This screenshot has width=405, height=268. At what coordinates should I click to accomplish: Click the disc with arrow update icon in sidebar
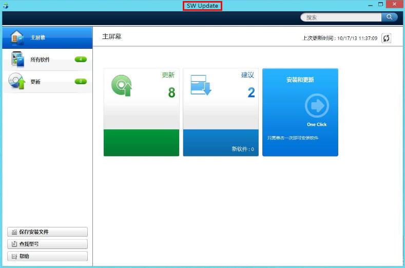pyautogui.click(x=17, y=81)
